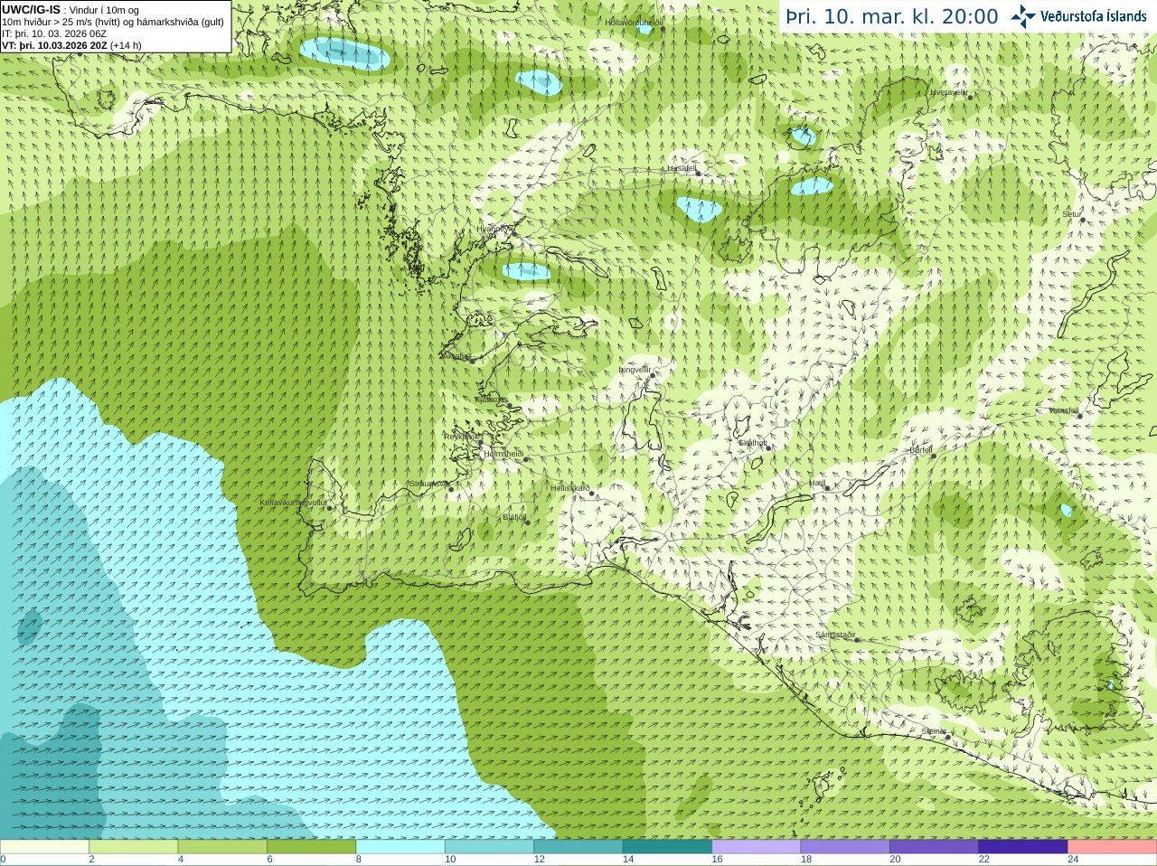The image size is (1157, 866).
Task: Select the 22–24 m/s dark indigo legend swatch
Action: click(x=1023, y=847)
